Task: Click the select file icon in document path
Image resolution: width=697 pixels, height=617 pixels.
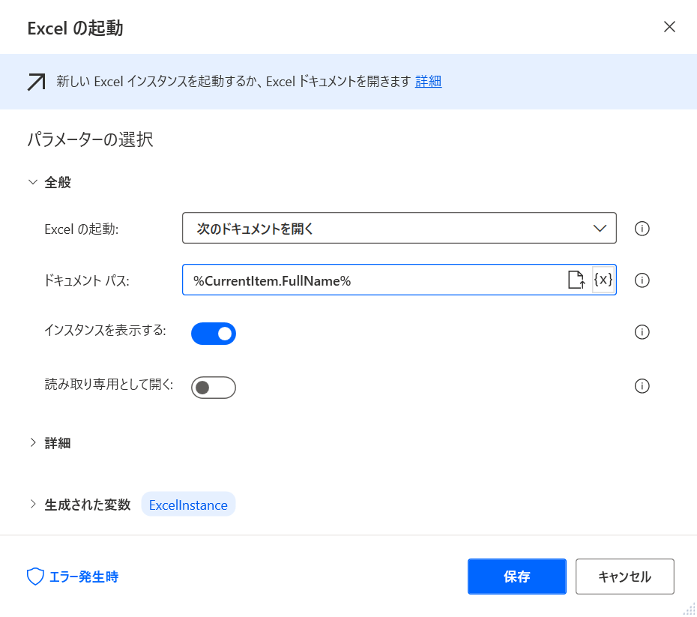Action: pyautogui.click(x=576, y=280)
